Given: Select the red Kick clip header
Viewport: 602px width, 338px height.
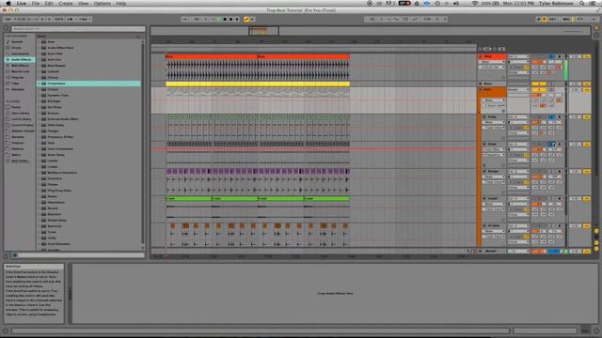Looking at the screenshot, I should click(x=212, y=56).
